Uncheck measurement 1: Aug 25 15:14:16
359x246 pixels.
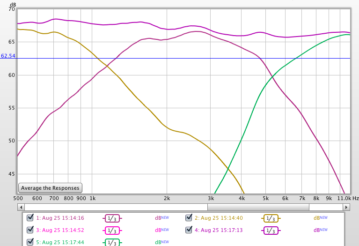pyautogui.click(x=30, y=217)
